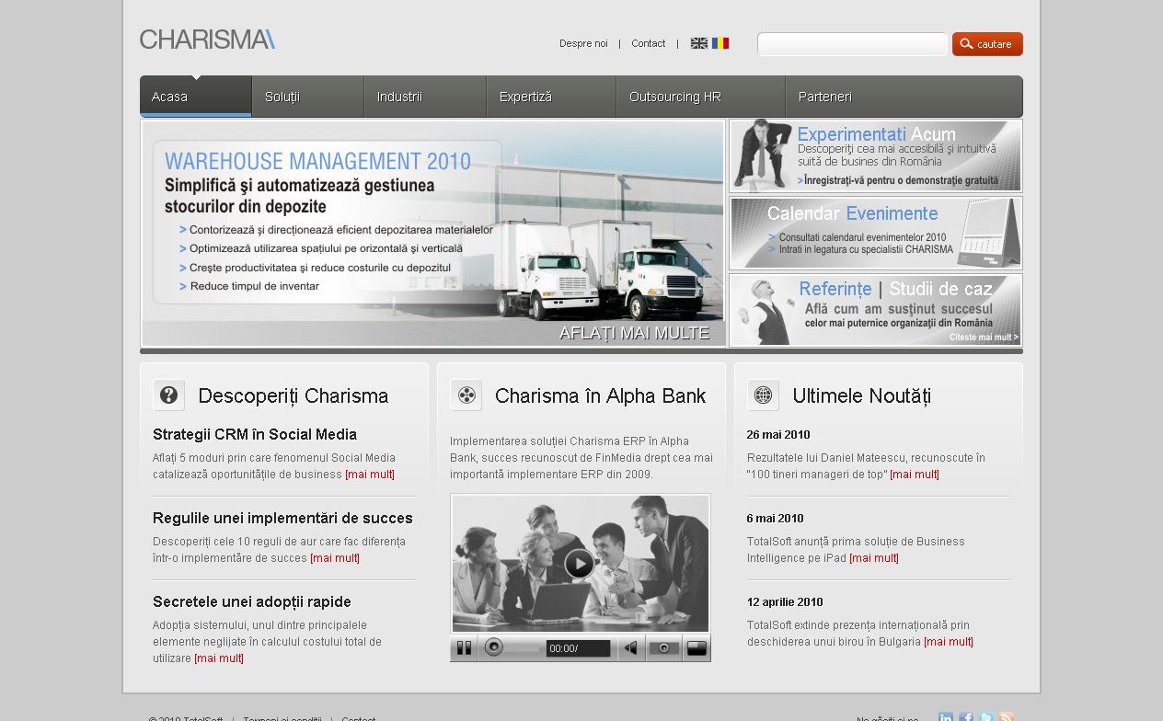Play the Alpha Bank video
Viewport: 1163px width, 721px height.
pyautogui.click(x=579, y=563)
